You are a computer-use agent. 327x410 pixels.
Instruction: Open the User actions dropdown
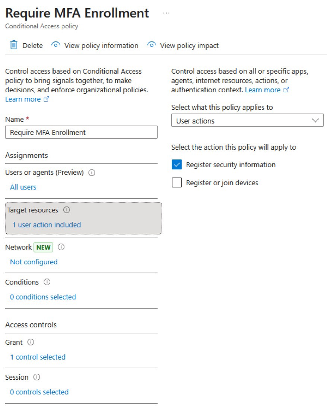[247, 121]
